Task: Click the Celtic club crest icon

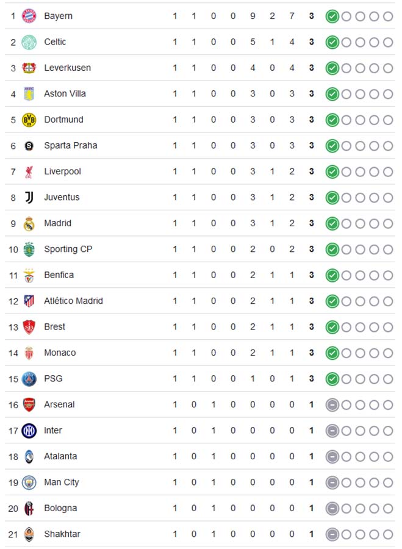Action: tap(29, 42)
